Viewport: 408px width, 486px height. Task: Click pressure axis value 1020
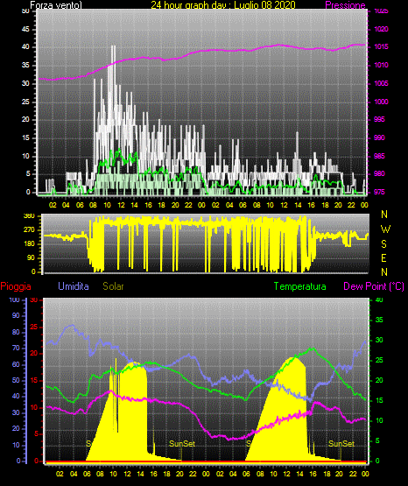pos(381,29)
